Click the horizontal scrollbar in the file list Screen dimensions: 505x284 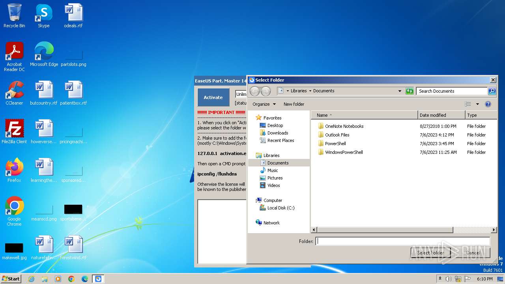pyautogui.click(x=385, y=230)
